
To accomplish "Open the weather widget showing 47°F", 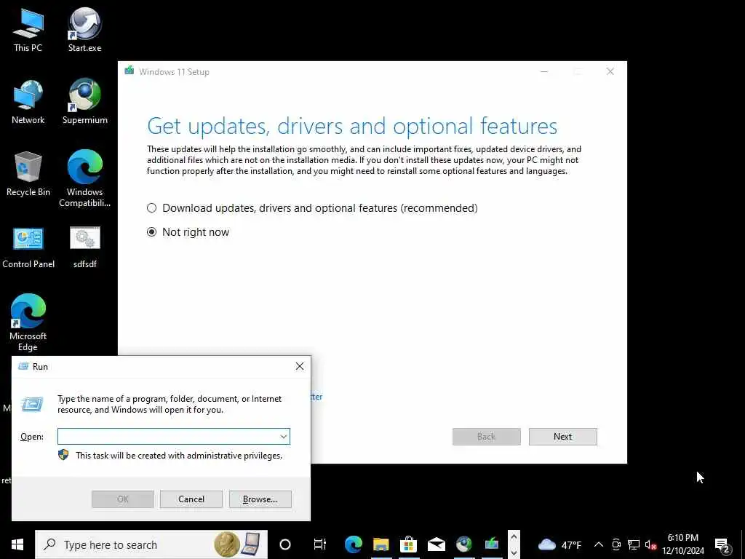I will tap(559, 544).
